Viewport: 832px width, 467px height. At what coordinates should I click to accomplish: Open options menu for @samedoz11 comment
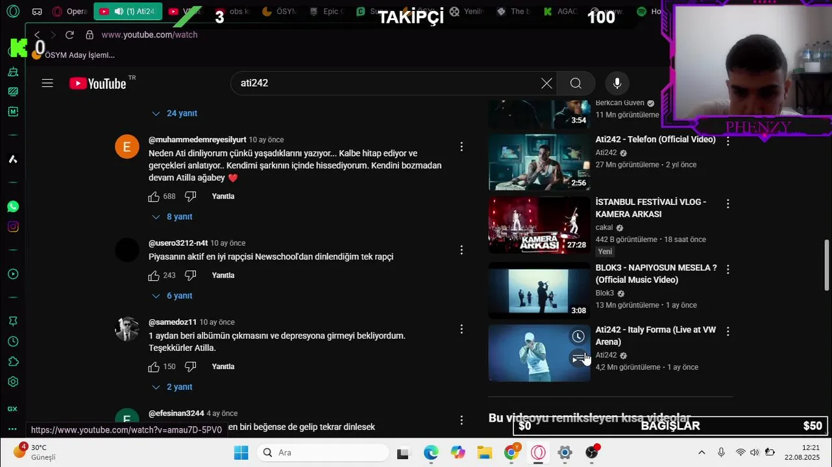(461, 329)
